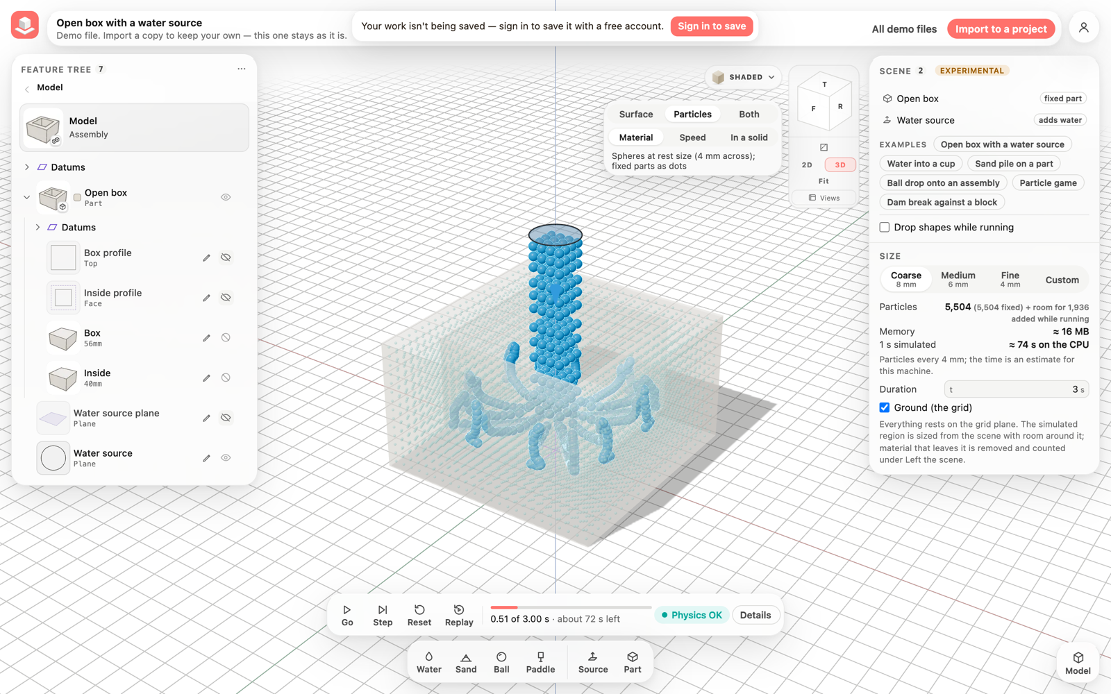Show the hidden Inside profile sketch

click(226, 298)
